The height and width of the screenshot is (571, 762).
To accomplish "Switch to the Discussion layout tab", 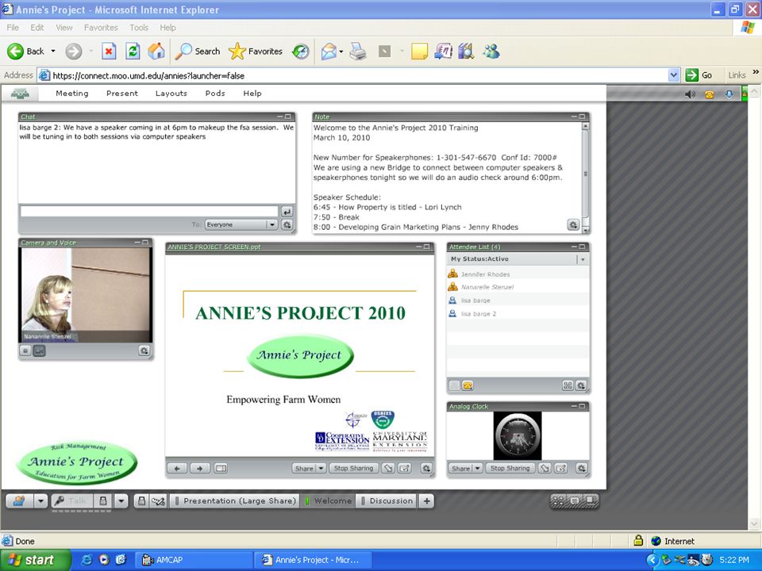I will click(x=387, y=501).
